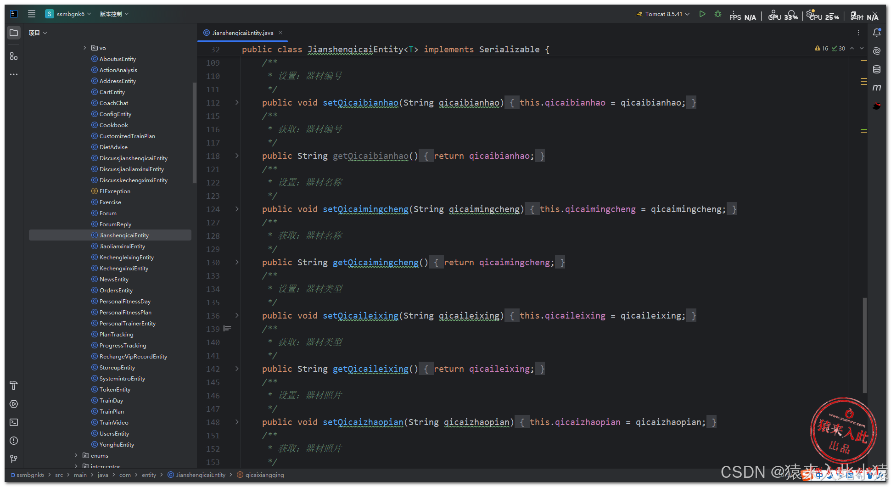Click the project tree vertical scrollbar

click(x=195, y=133)
